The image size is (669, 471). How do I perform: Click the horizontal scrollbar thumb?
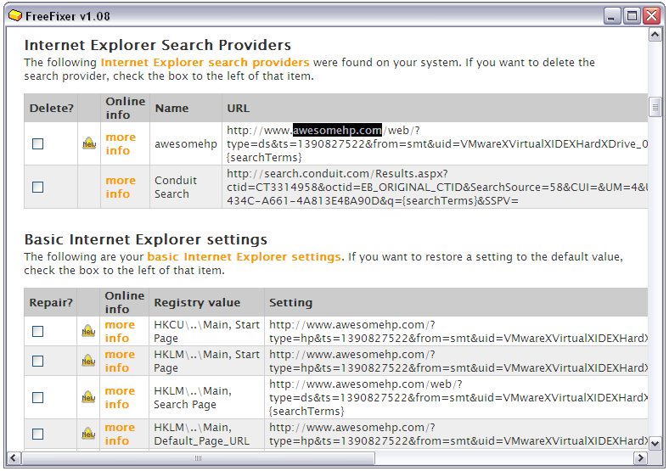tap(198, 458)
